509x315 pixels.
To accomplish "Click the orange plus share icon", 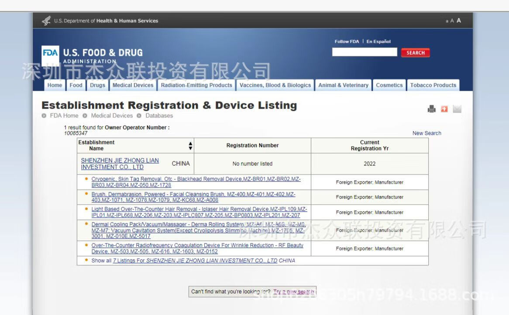I will click(x=444, y=109).
